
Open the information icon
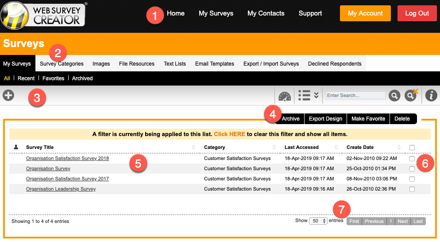431,95
